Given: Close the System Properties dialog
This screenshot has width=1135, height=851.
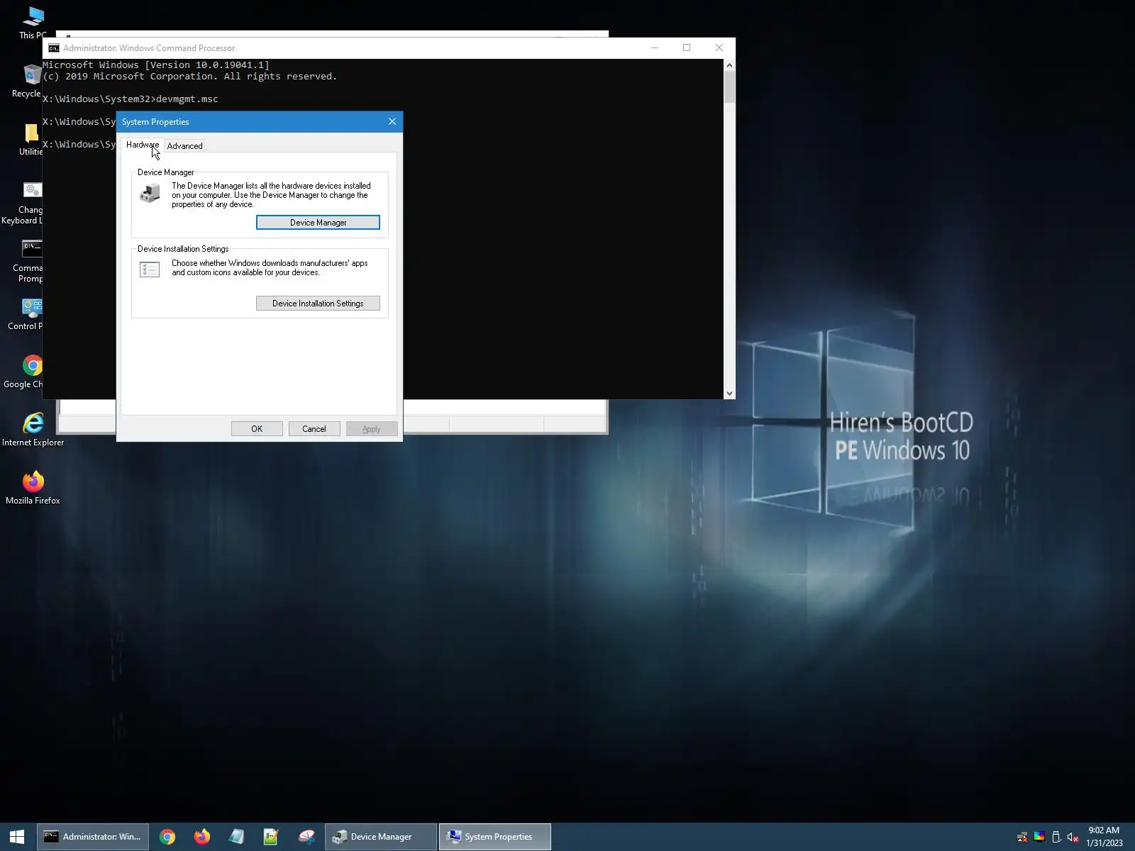Looking at the screenshot, I should point(392,122).
